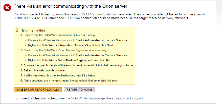Click the red error X icon
222x109 pixels.
coord(7,8)
